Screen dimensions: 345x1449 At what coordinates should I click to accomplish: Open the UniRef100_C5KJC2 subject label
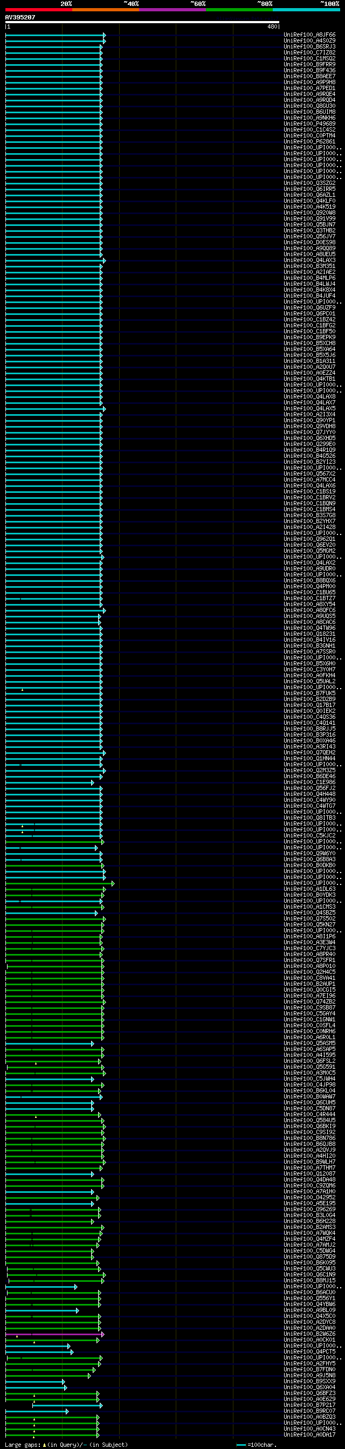(x=309, y=835)
